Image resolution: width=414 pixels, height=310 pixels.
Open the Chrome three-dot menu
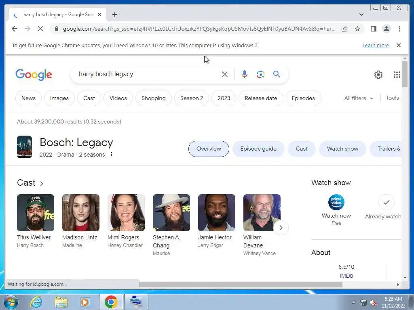(x=399, y=29)
